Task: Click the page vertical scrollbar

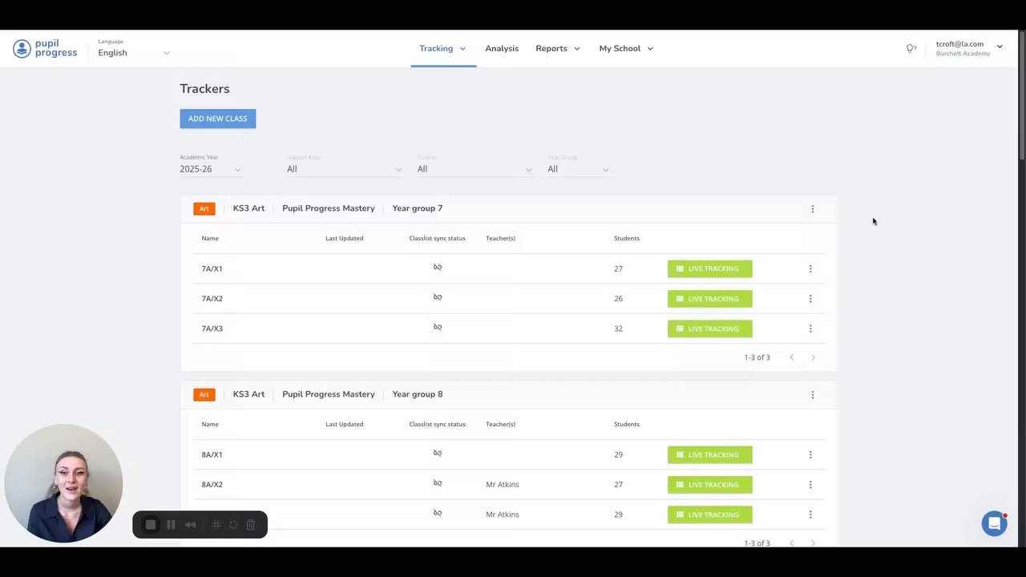Action: (1021, 94)
